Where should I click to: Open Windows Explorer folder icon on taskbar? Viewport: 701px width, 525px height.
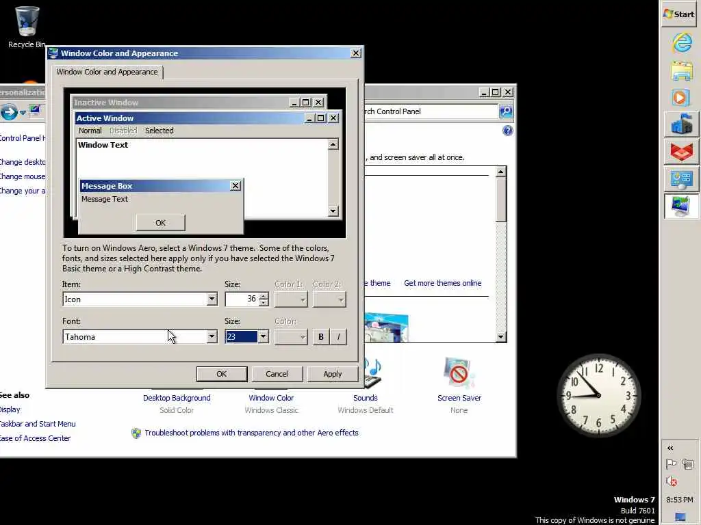click(681, 70)
